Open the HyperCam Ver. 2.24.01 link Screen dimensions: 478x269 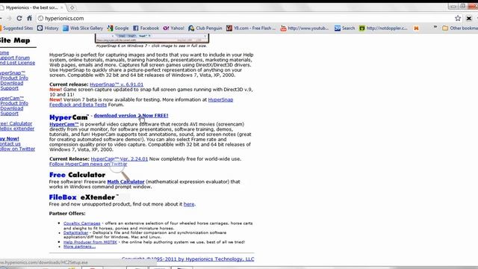tap(119, 159)
